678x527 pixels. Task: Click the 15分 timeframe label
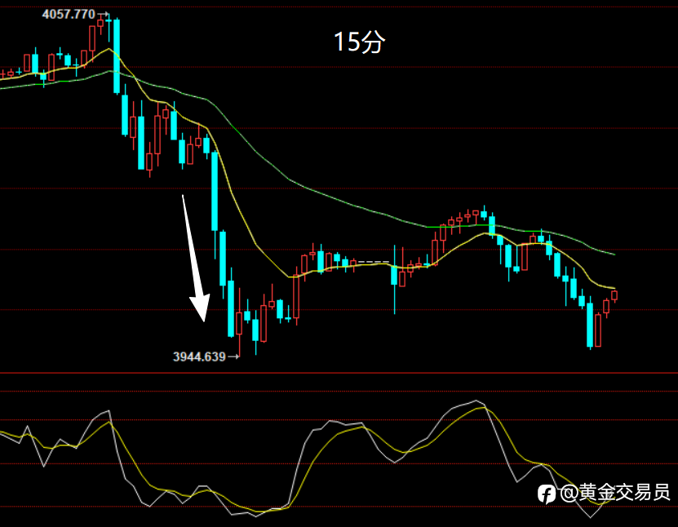[359, 42]
